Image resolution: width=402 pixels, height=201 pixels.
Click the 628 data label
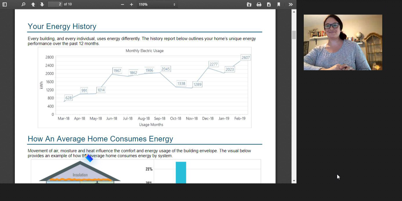pyautogui.click(x=68, y=98)
